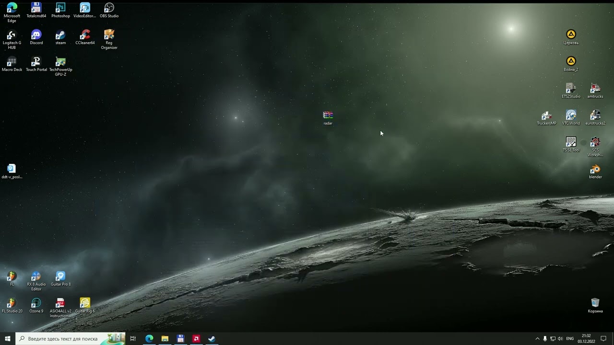The height and width of the screenshot is (345, 614).
Task: Select the FL desktop shortcut
Action: [12, 279]
